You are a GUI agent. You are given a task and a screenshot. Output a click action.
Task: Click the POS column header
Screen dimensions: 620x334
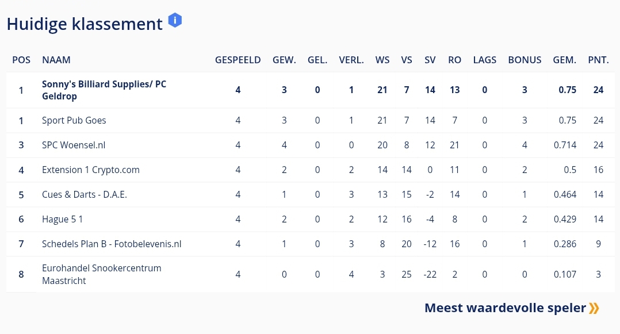(x=21, y=60)
